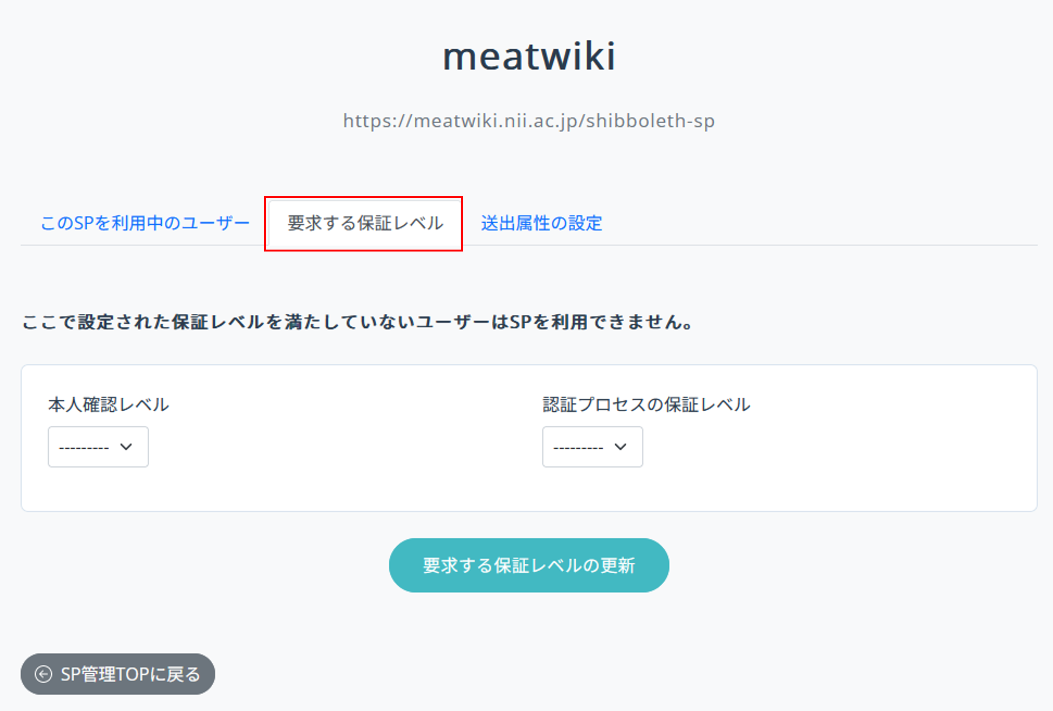Screen dimensions: 1053x711
Task: Click dashed placeholder text in 本人確認レベル select
Action: point(84,448)
